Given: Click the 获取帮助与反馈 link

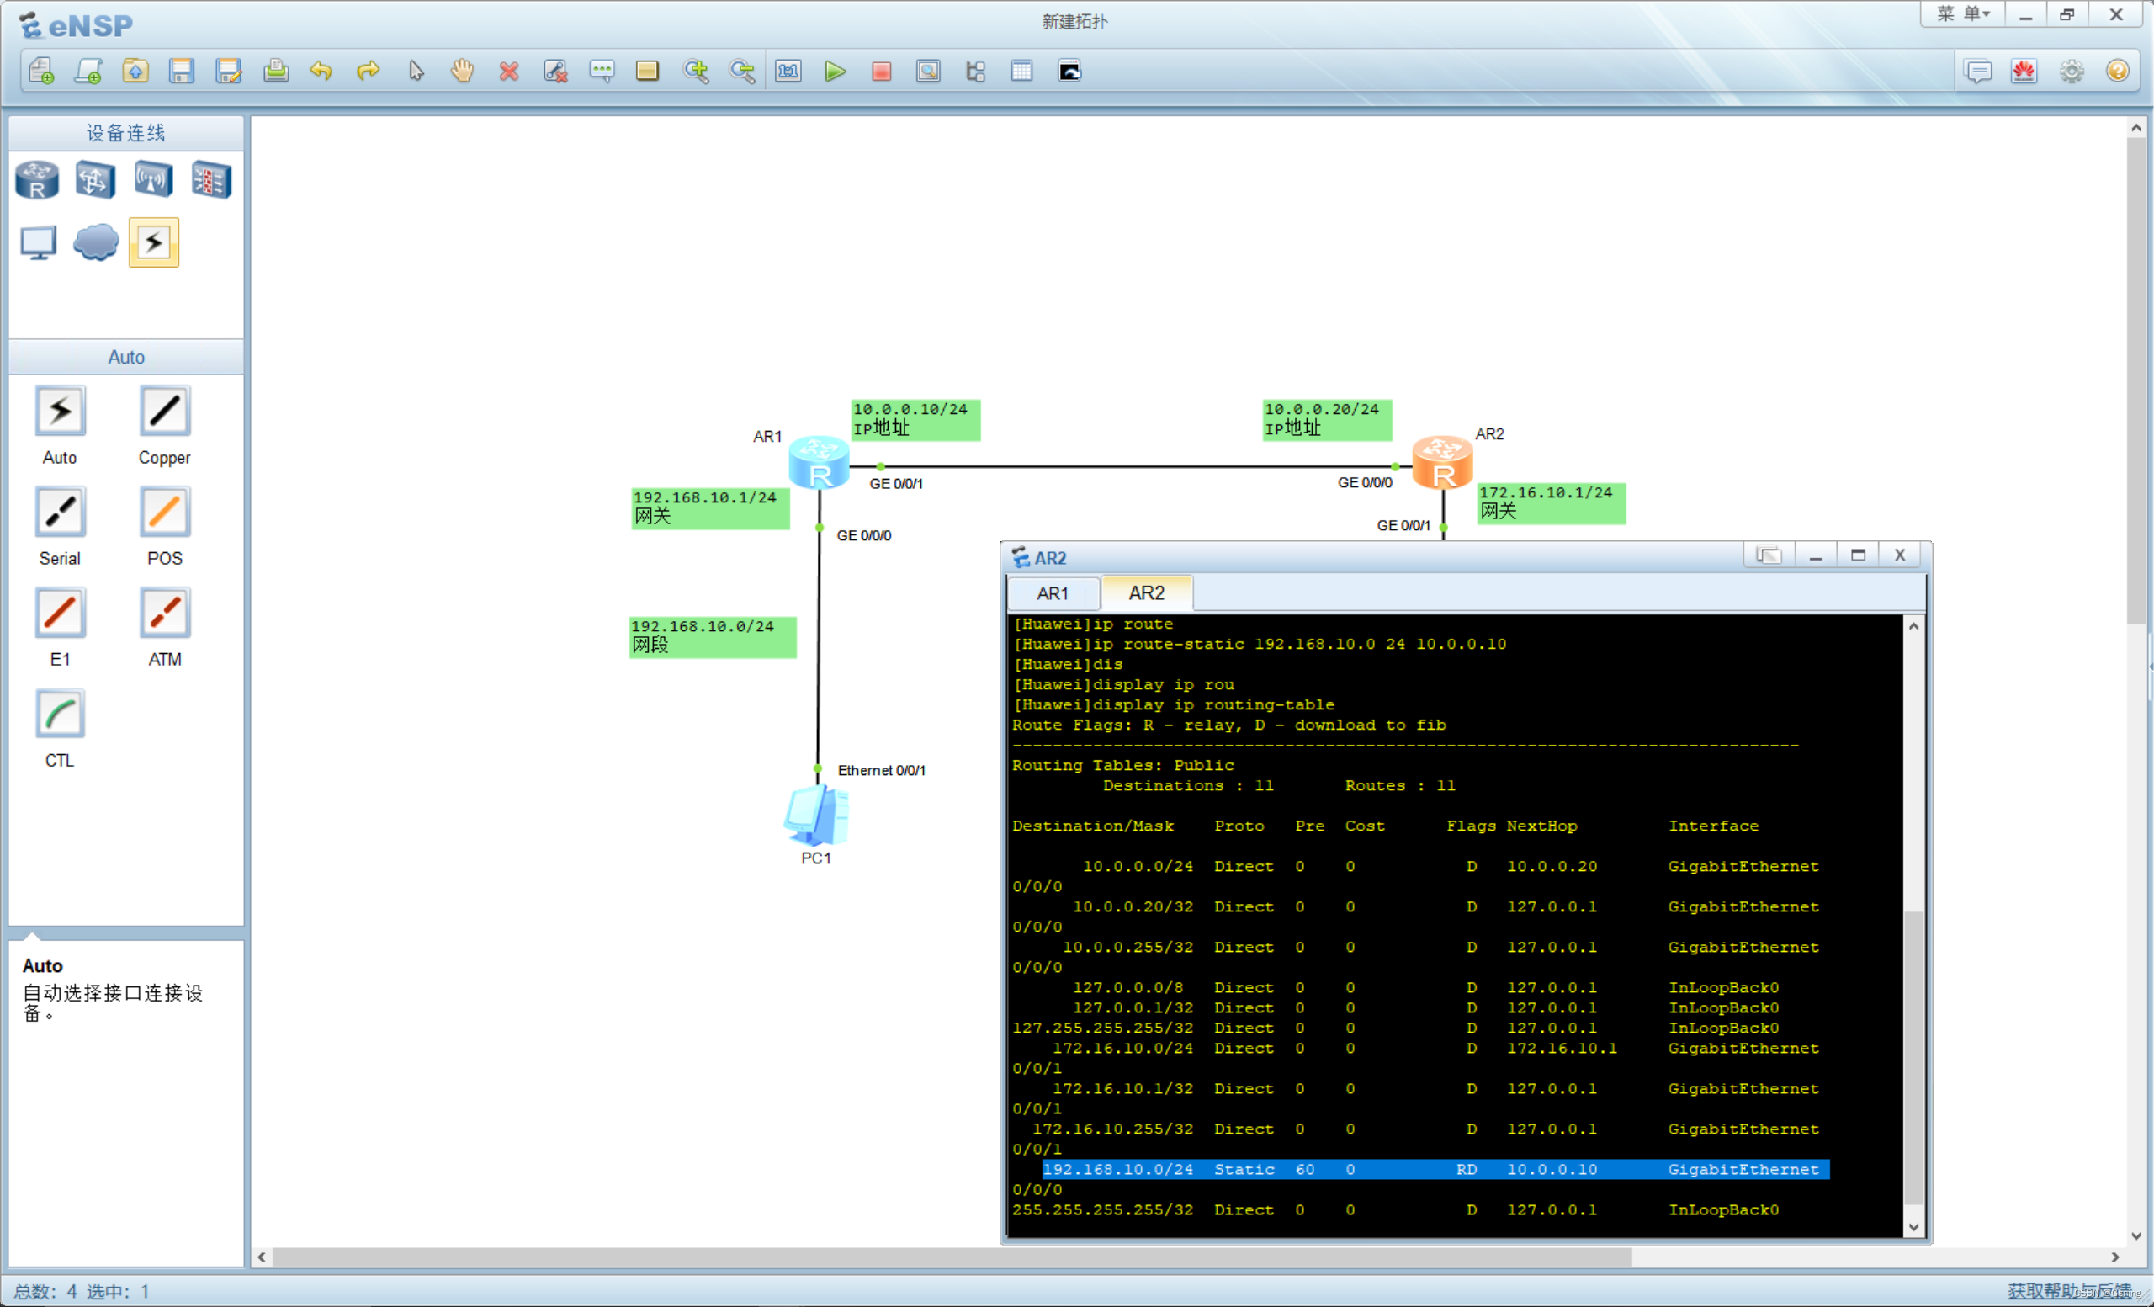Looking at the screenshot, I should click(x=2070, y=1290).
